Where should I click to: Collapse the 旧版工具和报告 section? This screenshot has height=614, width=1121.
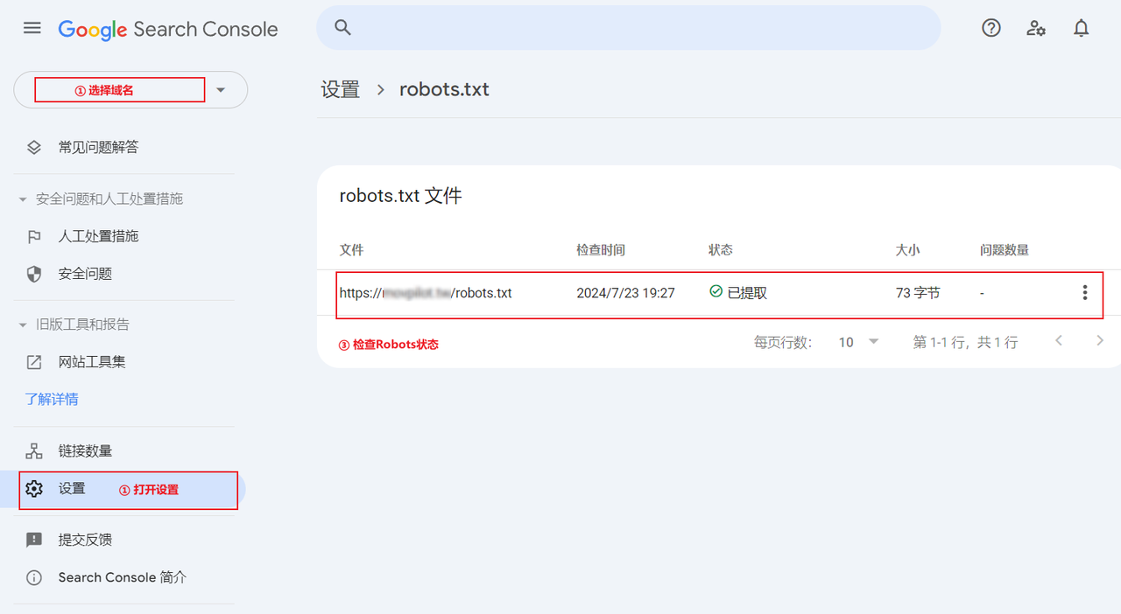click(74, 324)
